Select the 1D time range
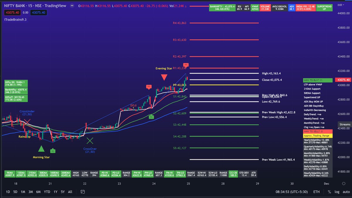 tap(8, 192)
